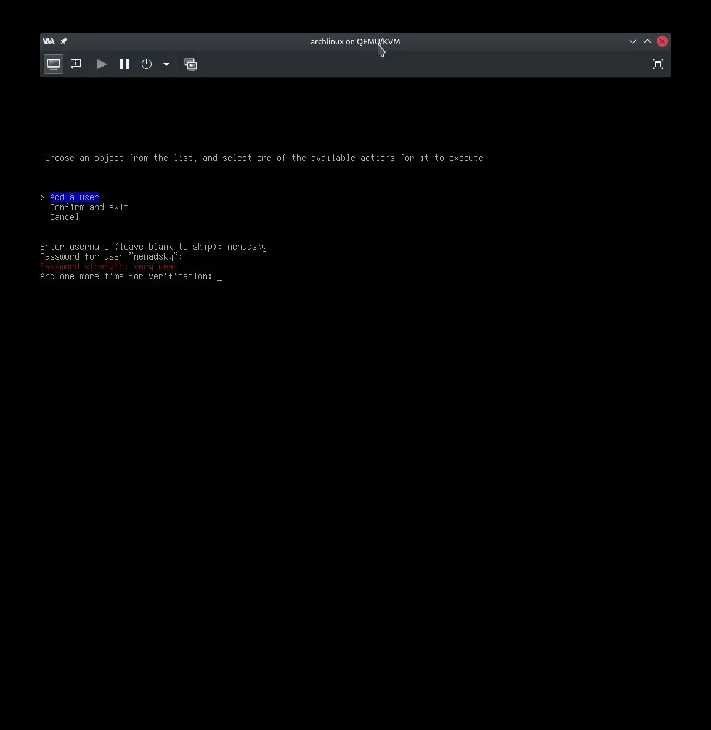Image resolution: width=711 pixels, height=730 pixels.
Task: Select the 'Add a user' option
Action: [75, 197]
